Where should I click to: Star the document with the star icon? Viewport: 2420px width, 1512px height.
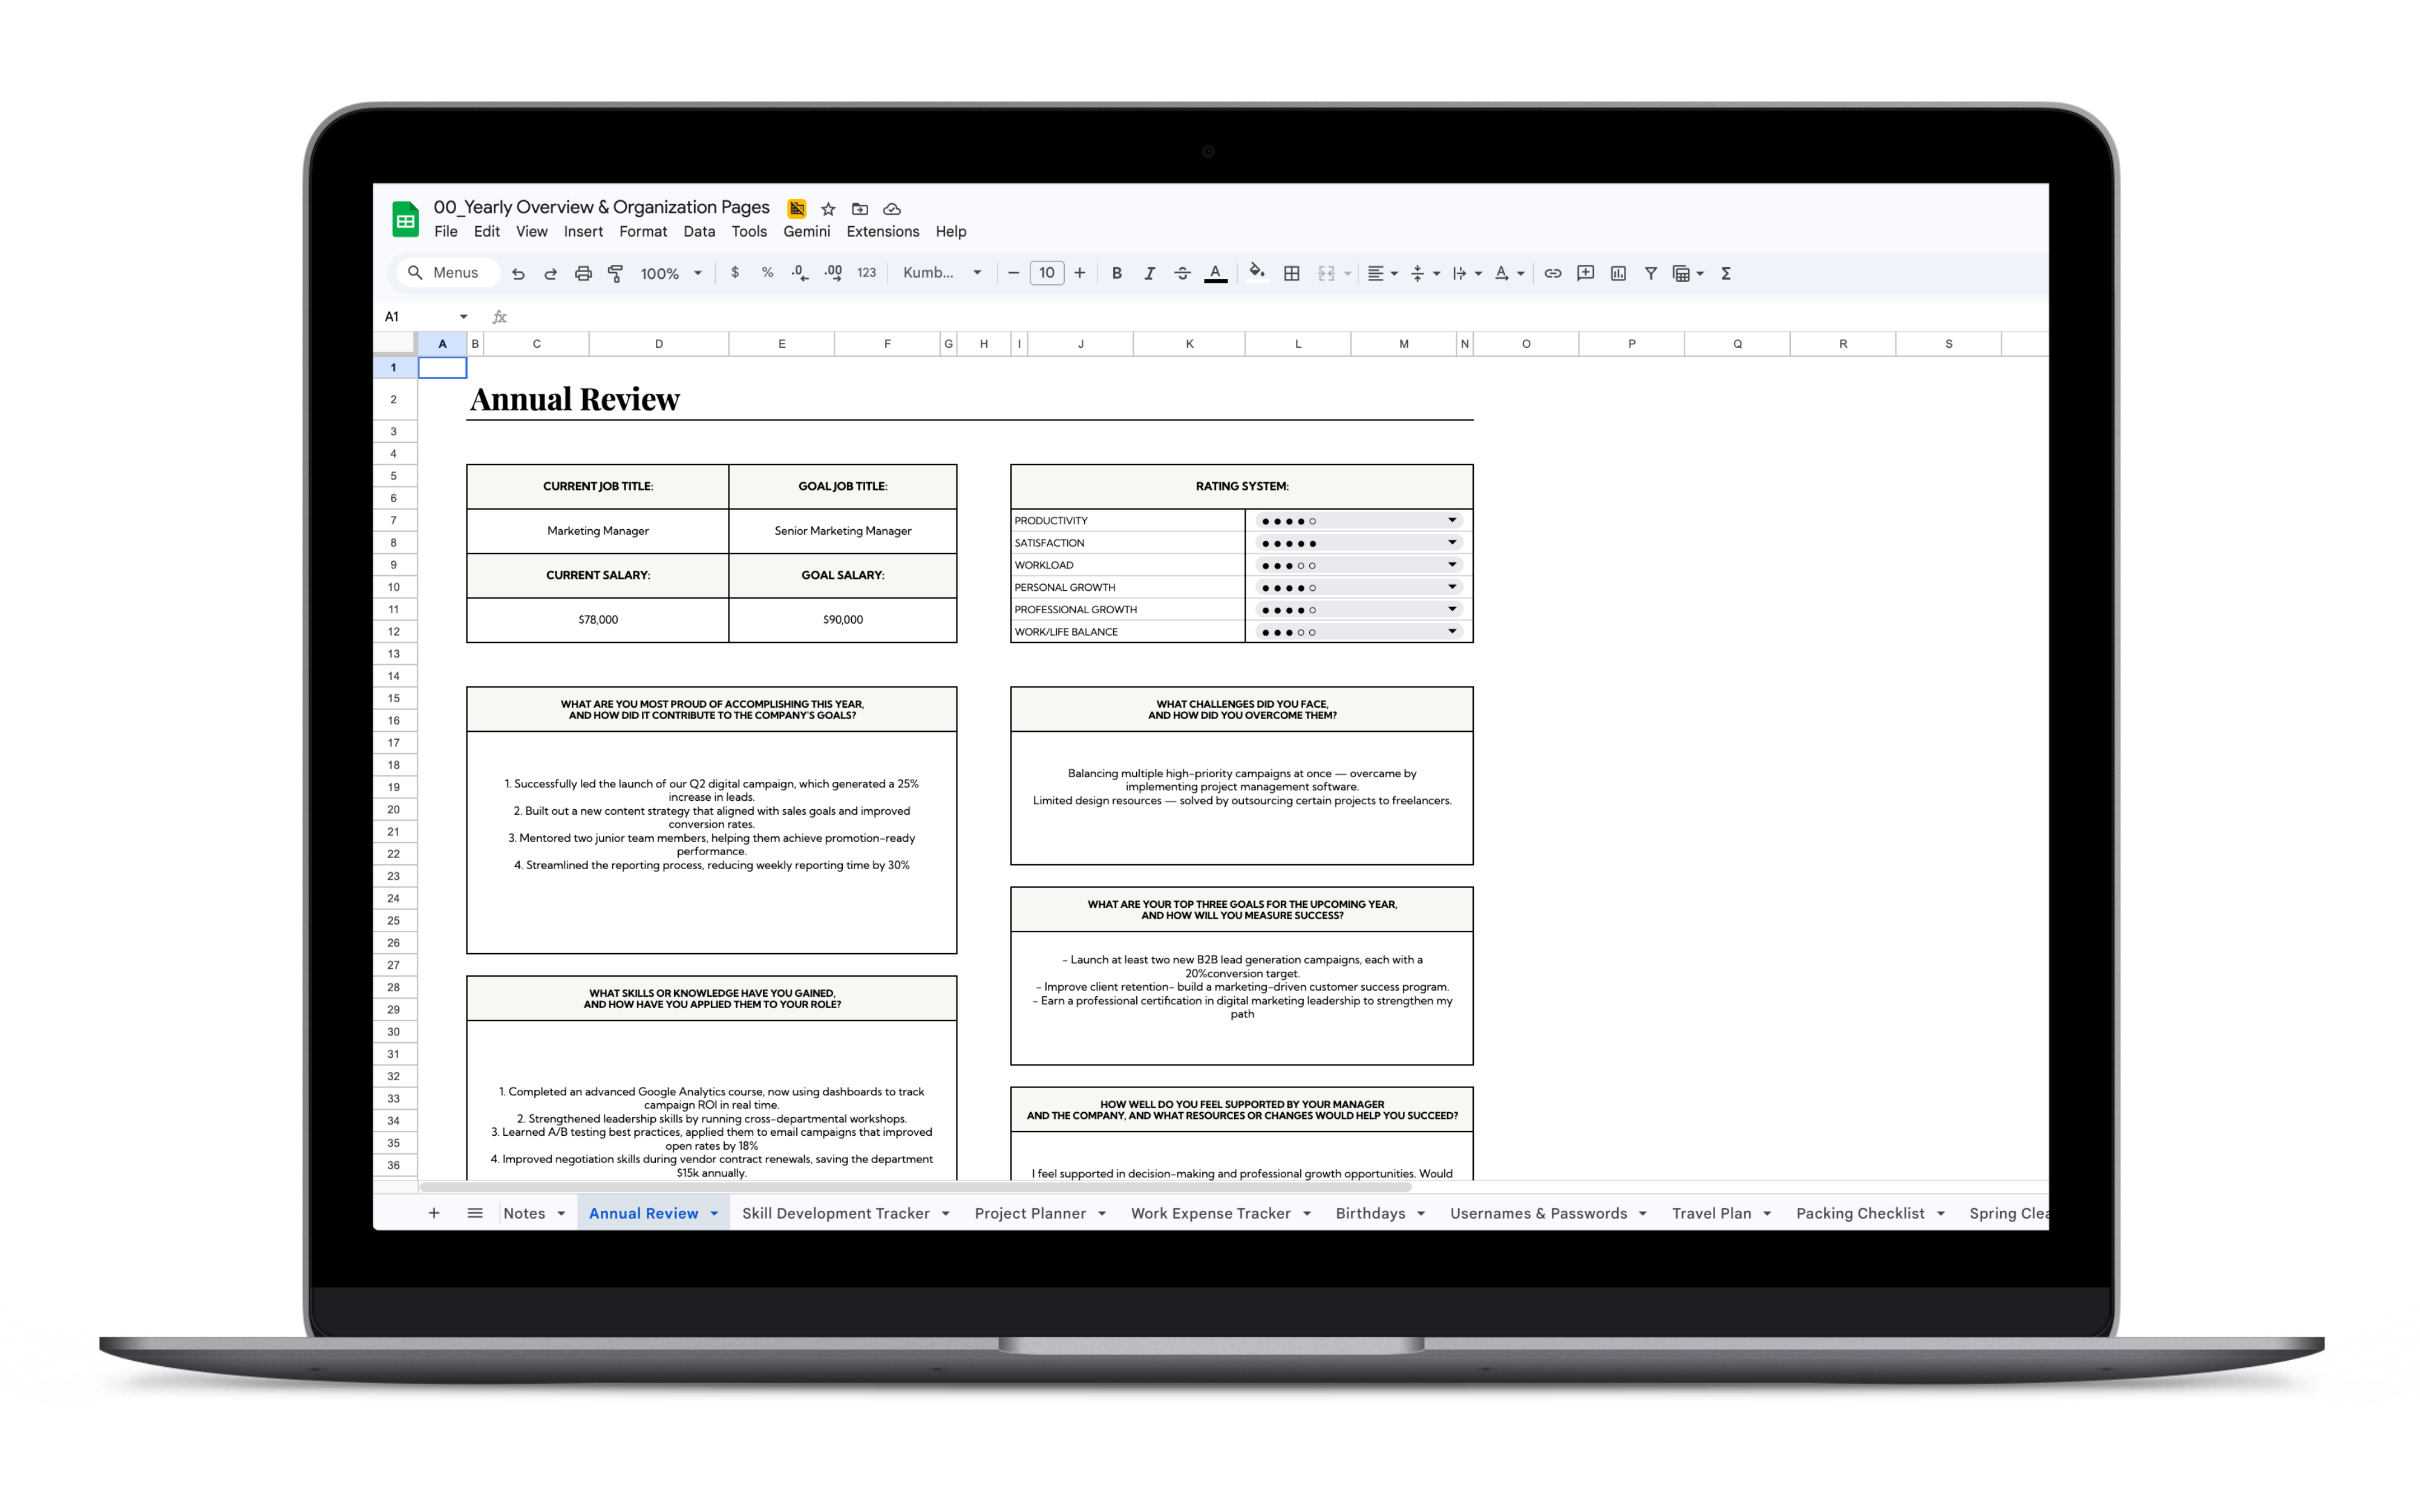coord(828,208)
